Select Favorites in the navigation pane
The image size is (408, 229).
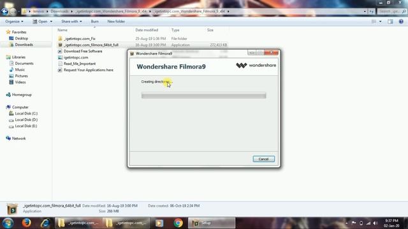18,32
